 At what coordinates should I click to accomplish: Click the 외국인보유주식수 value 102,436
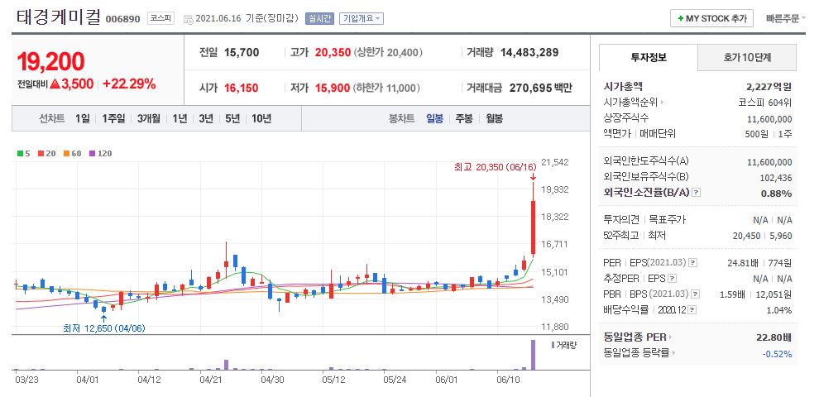(776, 178)
